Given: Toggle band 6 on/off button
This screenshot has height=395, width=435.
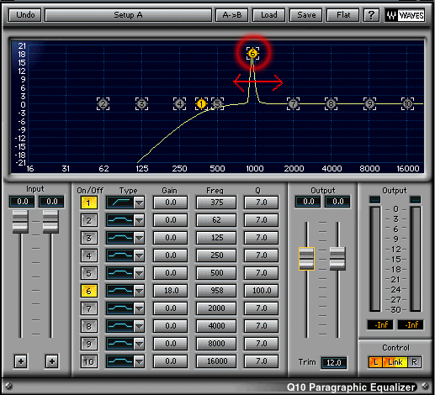Looking at the screenshot, I should pyautogui.click(x=89, y=291).
